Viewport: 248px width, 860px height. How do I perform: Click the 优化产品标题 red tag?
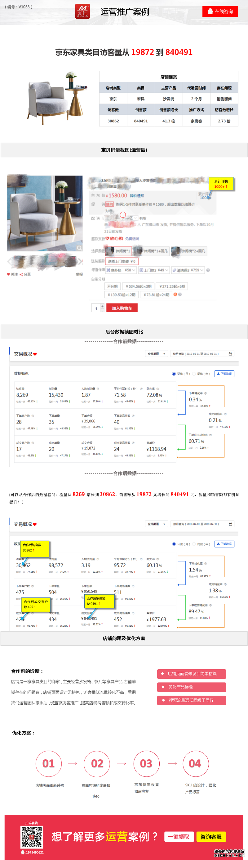[x=191, y=687]
